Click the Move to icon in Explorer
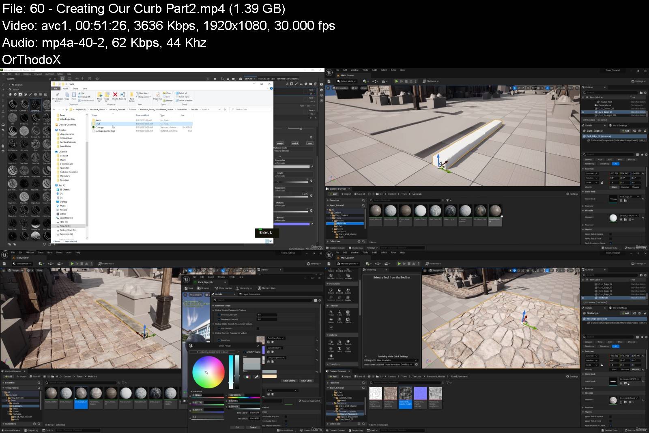649x433 pixels. (x=99, y=96)
